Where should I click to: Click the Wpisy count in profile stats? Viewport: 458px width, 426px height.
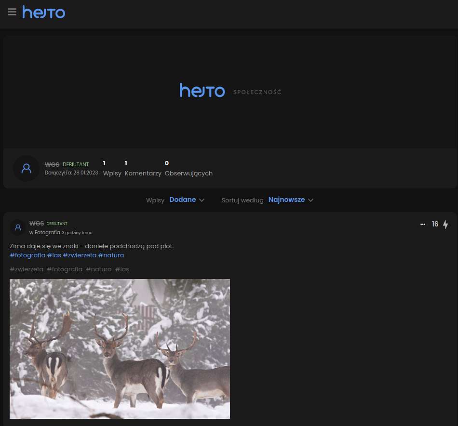click(x=112, y=169)
